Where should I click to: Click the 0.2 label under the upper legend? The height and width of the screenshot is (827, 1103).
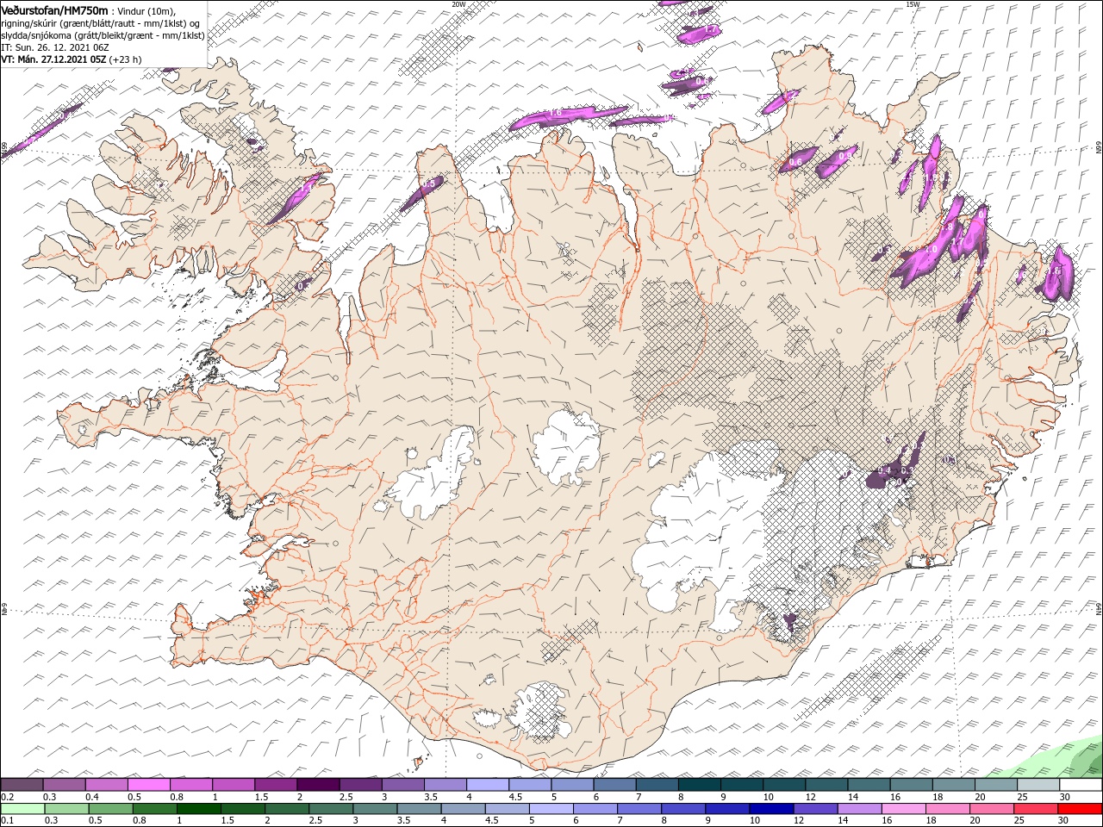pos(7,797)
